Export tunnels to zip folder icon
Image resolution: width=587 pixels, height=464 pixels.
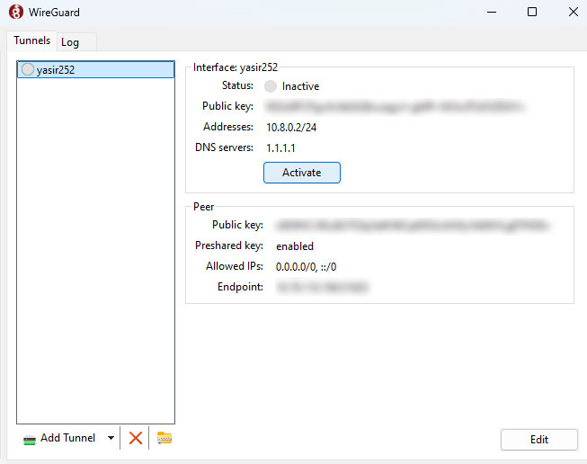[x=165, y=438]
